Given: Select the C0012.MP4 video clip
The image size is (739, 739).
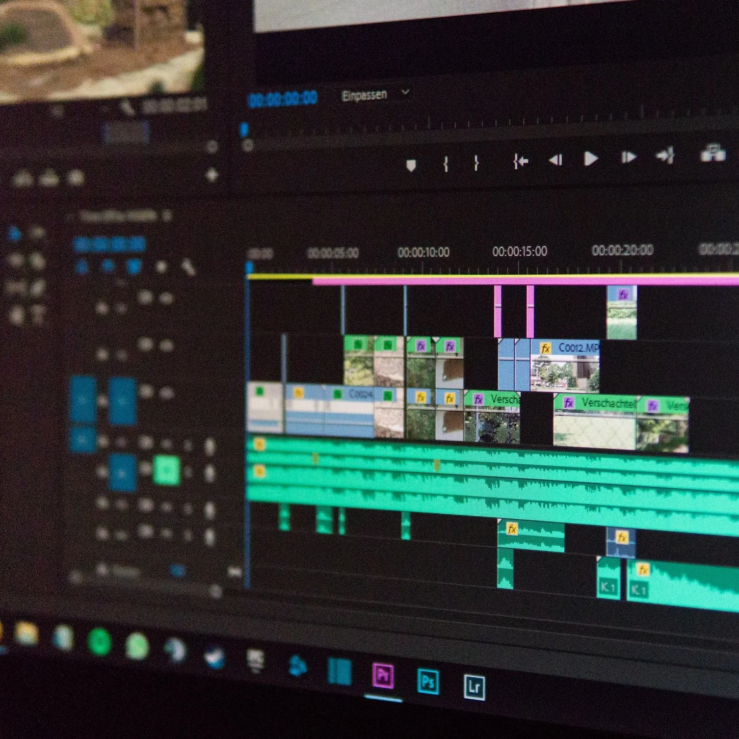Looking at the screenshot, I should point(565,365).
